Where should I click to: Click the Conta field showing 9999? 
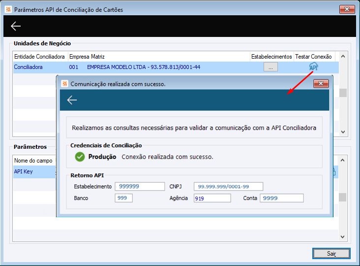[x=281, y=198]
